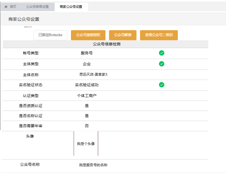Click the 是 value in 是否资质认证 row
Screen dimensions: 226x179
(87, 106)
